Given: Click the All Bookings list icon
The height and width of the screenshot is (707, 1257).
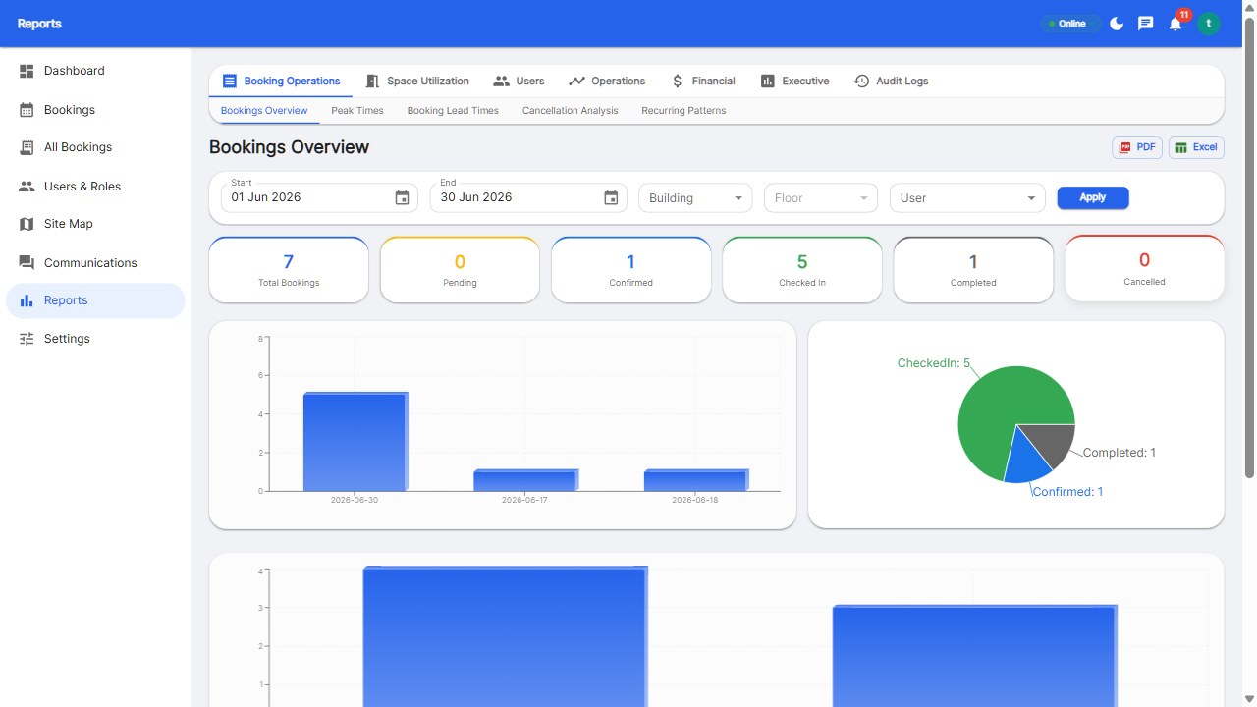Looking at the screenshot, I should click(x=27, y=147).
